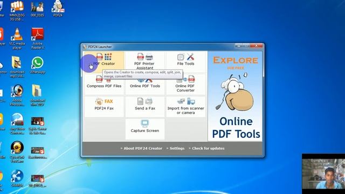
Task: Select download film 2017 folder
Action: [x=37, y=95]
